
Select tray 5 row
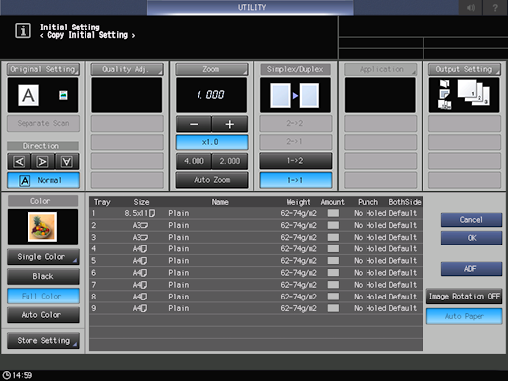tap(255, 261)
